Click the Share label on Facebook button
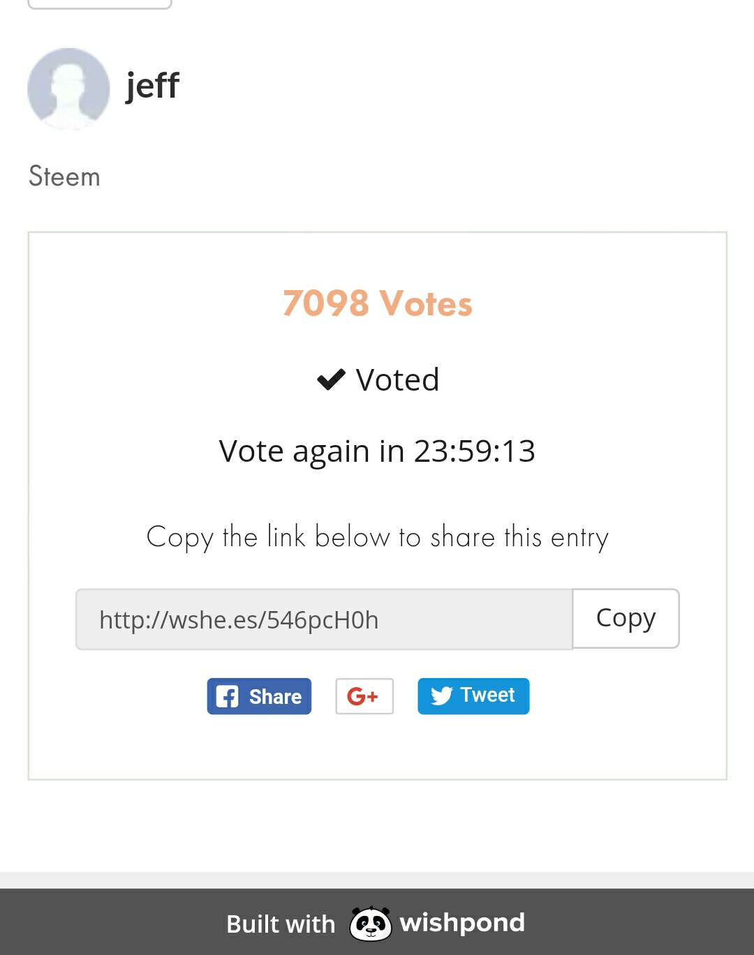Screen dimensions: 754x955 click(275, 696)
